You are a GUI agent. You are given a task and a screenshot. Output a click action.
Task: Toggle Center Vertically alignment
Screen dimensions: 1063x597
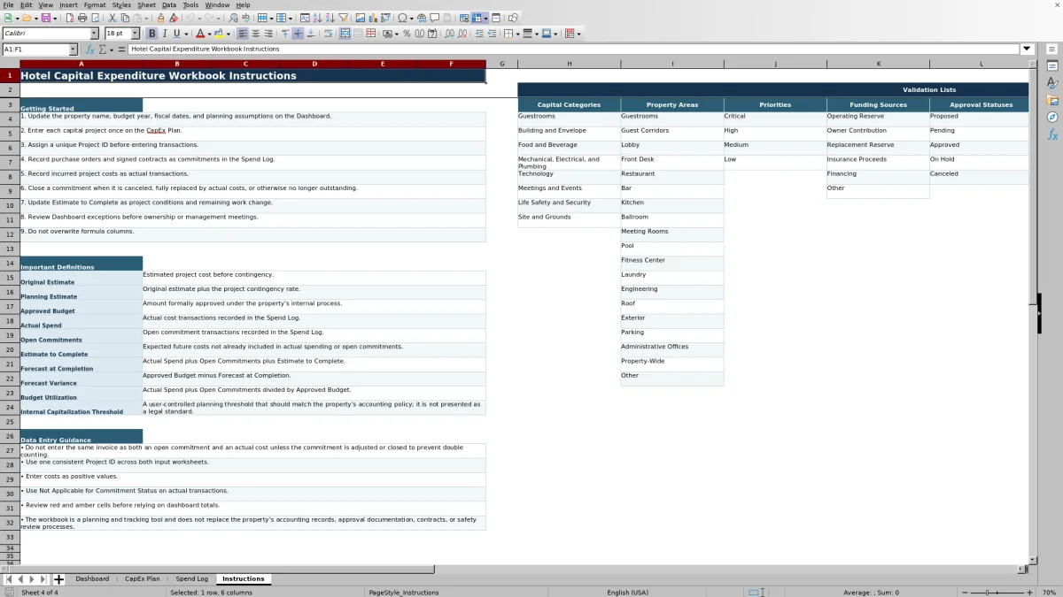[x=298, y=34]
